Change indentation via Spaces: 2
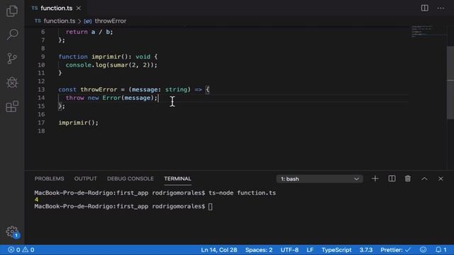This screenshot has width=454, height=255. pyautogui.click(x=258, y=250)
